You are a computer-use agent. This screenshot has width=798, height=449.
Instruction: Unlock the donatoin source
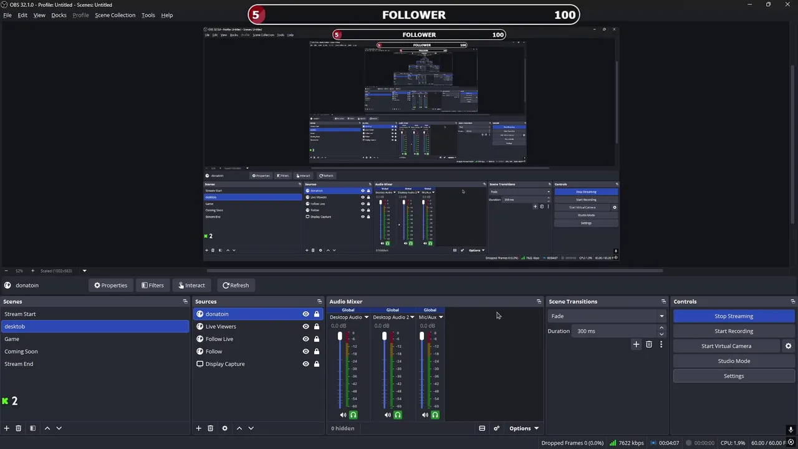317,314
